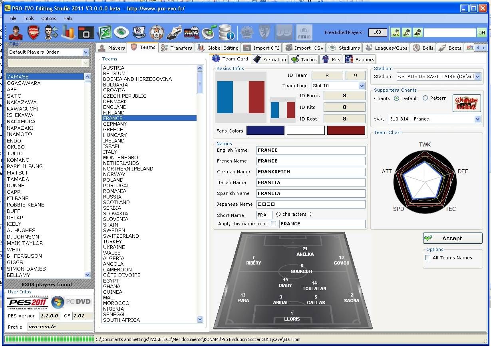491x347 pixels.
Task: Expand the Team Logo Slot 10 dropdown
Action: click(362, 86)
